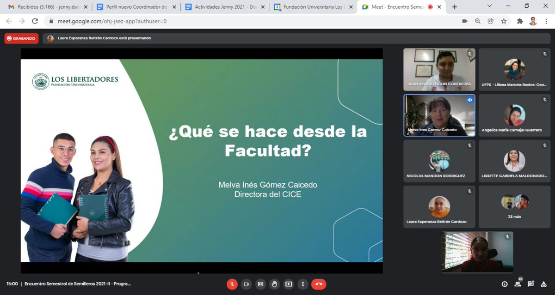
Task: Click the zoom level magnifier icon
Action: [478, 21]
